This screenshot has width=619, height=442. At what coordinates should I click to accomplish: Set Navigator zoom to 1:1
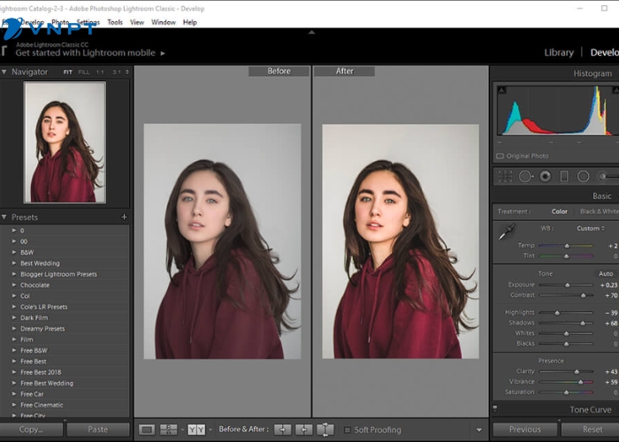[x=100, y=72]
